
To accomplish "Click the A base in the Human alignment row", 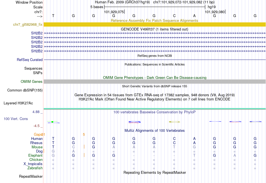I will tap(194, 139).
